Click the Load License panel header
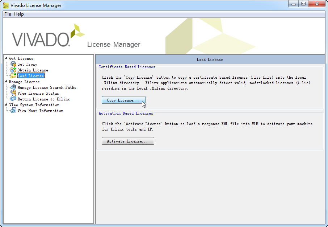This screenshot has width=328, height=227. [210, 59]
